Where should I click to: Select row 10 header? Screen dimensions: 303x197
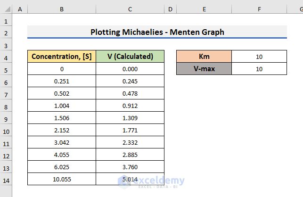tap(6, 130)
